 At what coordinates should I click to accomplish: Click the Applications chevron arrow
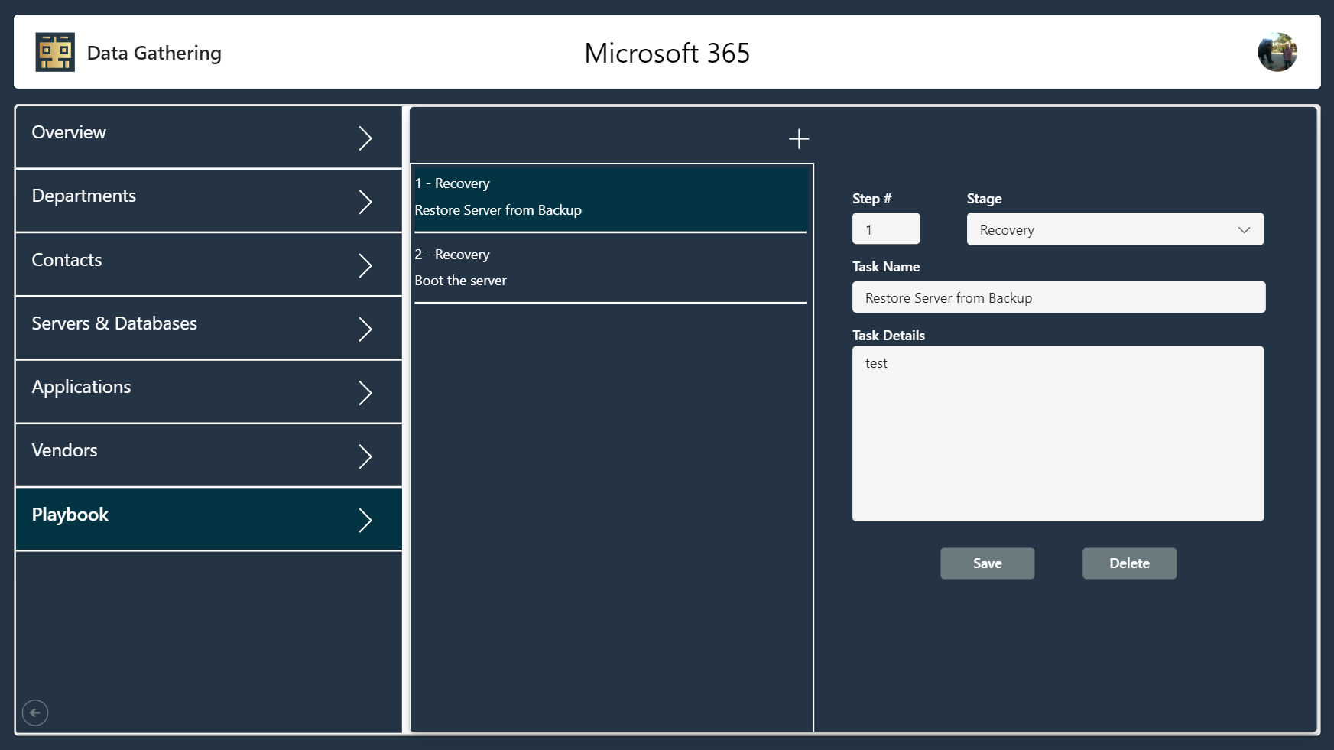tap(365, 392)
